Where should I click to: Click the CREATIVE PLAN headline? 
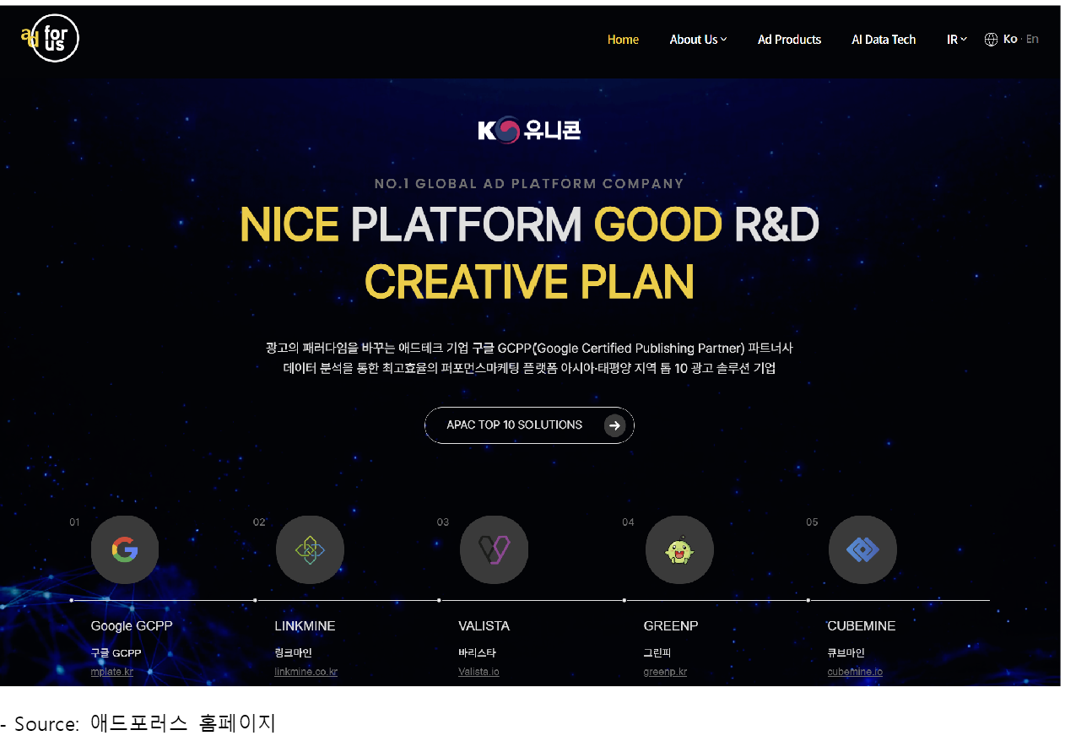pyautogui.click(x=529, y=282)
